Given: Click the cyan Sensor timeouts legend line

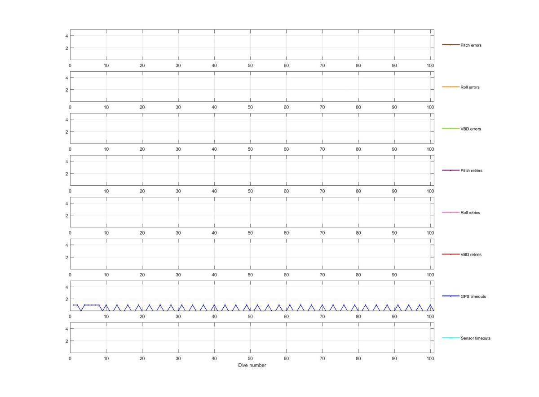Looking at the screenshot, I should [451, 338].
